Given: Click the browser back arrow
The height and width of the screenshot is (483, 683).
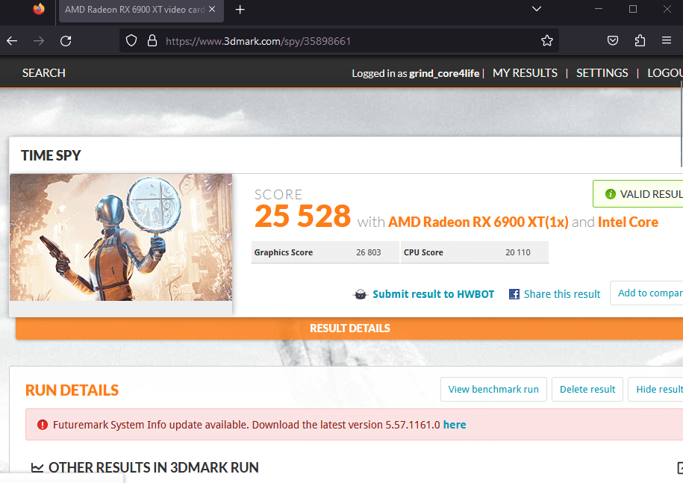Looking at the screenshot, I should coord(12,41).
